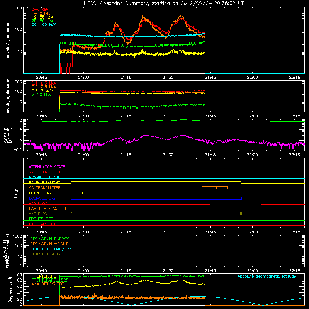Click the 0.3-0.8 MeV legend entry
This screenshot has height=309, width=309.
pyautogui.click(x=44, y=87)
